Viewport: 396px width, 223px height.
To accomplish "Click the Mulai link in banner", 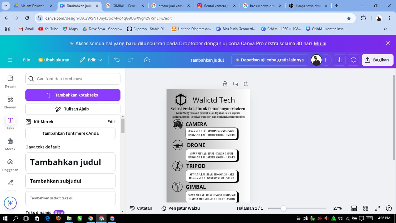I will click(x=320, y=43).
